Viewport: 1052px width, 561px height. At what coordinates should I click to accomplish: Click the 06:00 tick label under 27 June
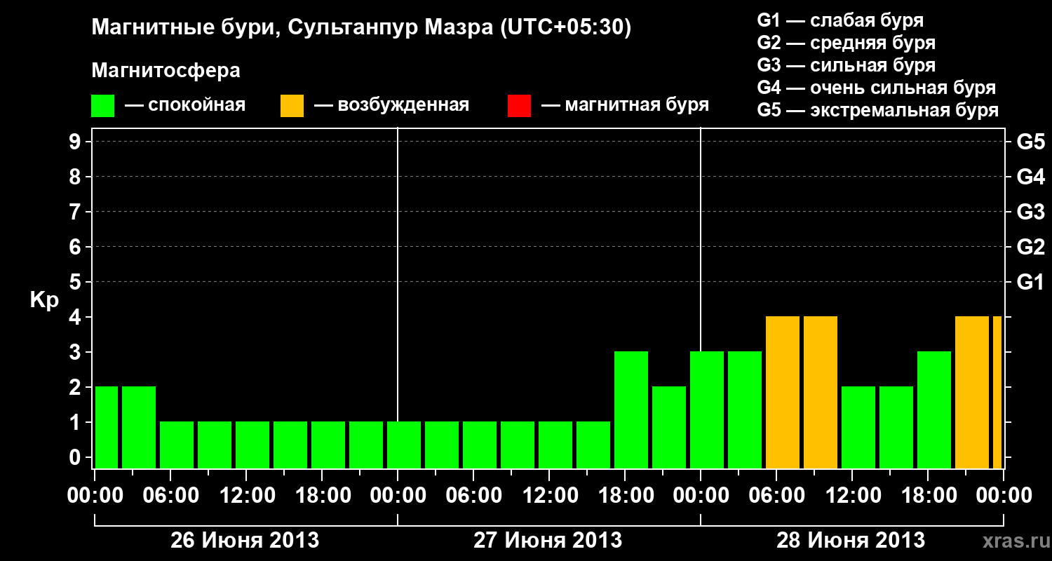click(x=475, y=496)
